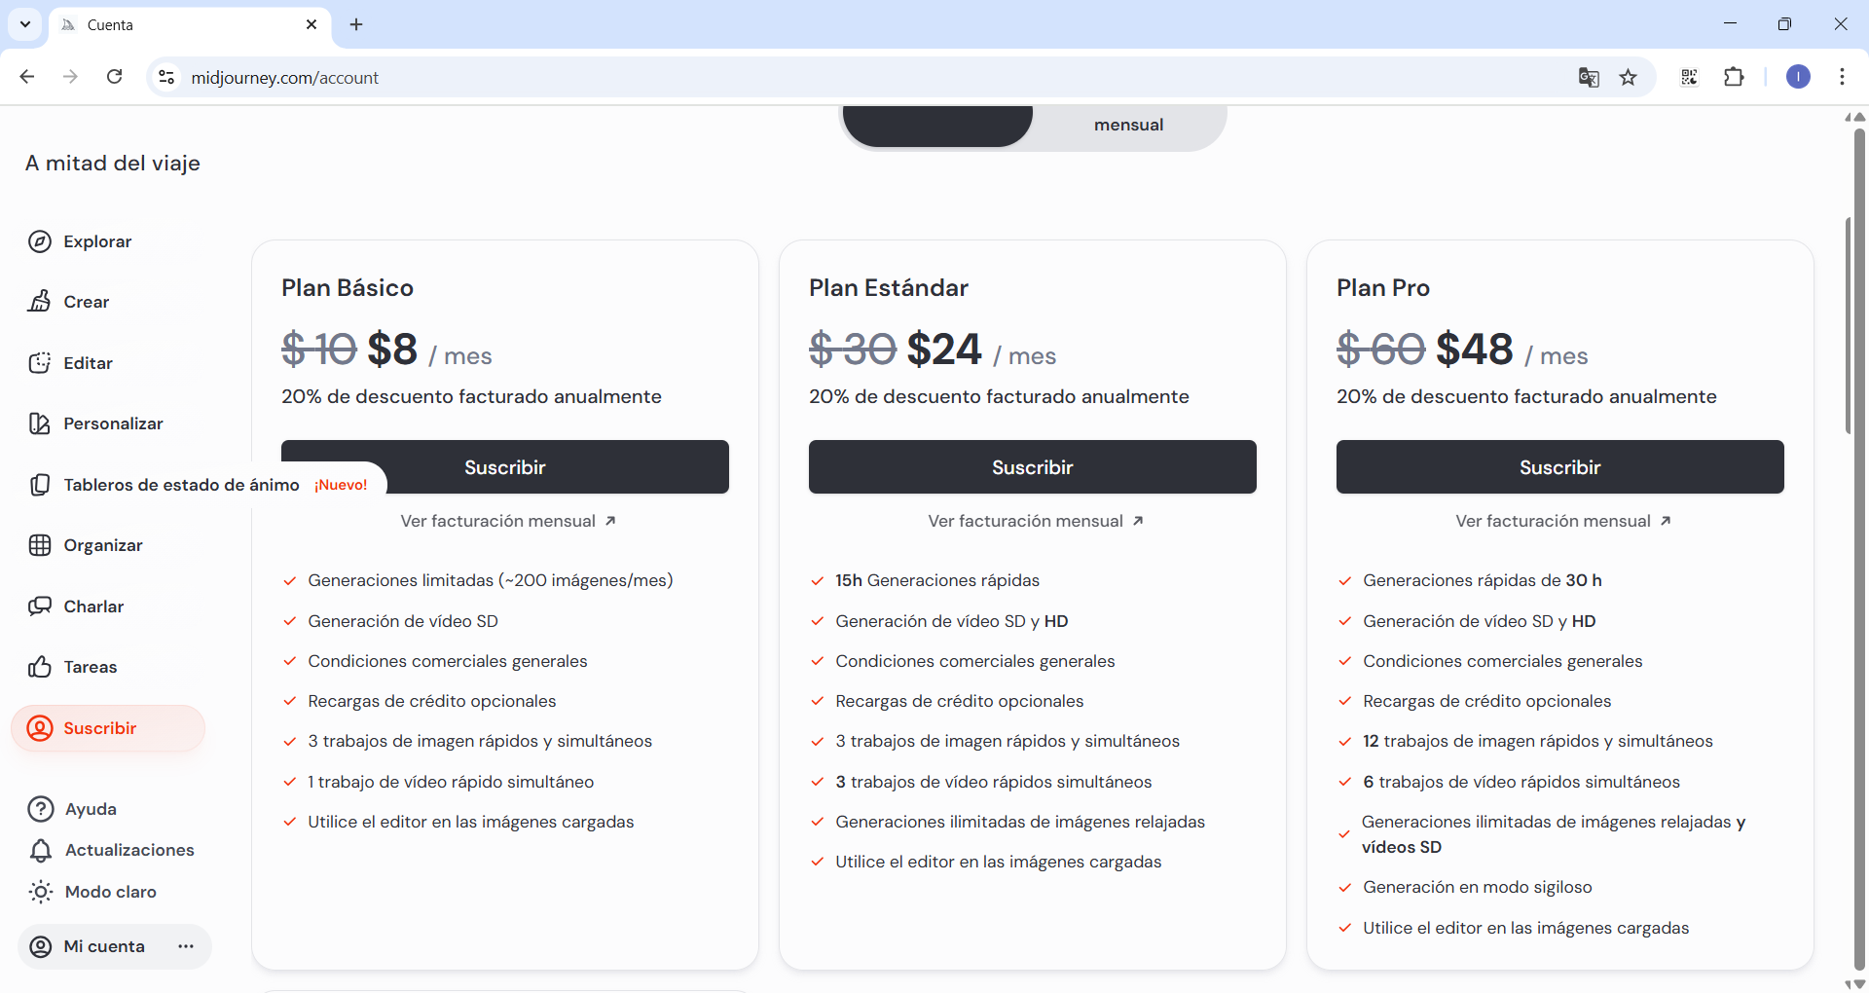Click the Personalizar icon
This screenshot has height=993, width=1869.
[x=40, y=423]
